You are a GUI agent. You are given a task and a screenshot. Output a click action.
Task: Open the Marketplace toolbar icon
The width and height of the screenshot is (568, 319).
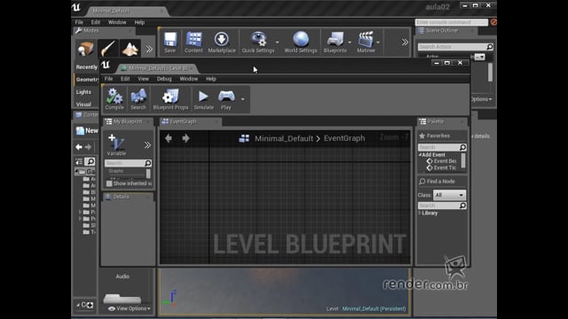(221, 39)
